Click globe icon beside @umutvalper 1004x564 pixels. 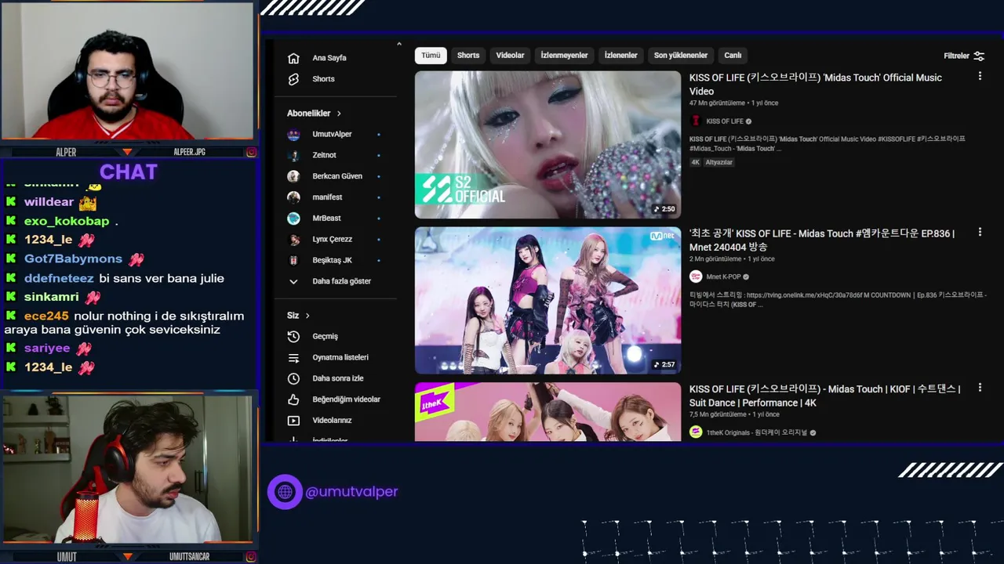coord(285,492)
